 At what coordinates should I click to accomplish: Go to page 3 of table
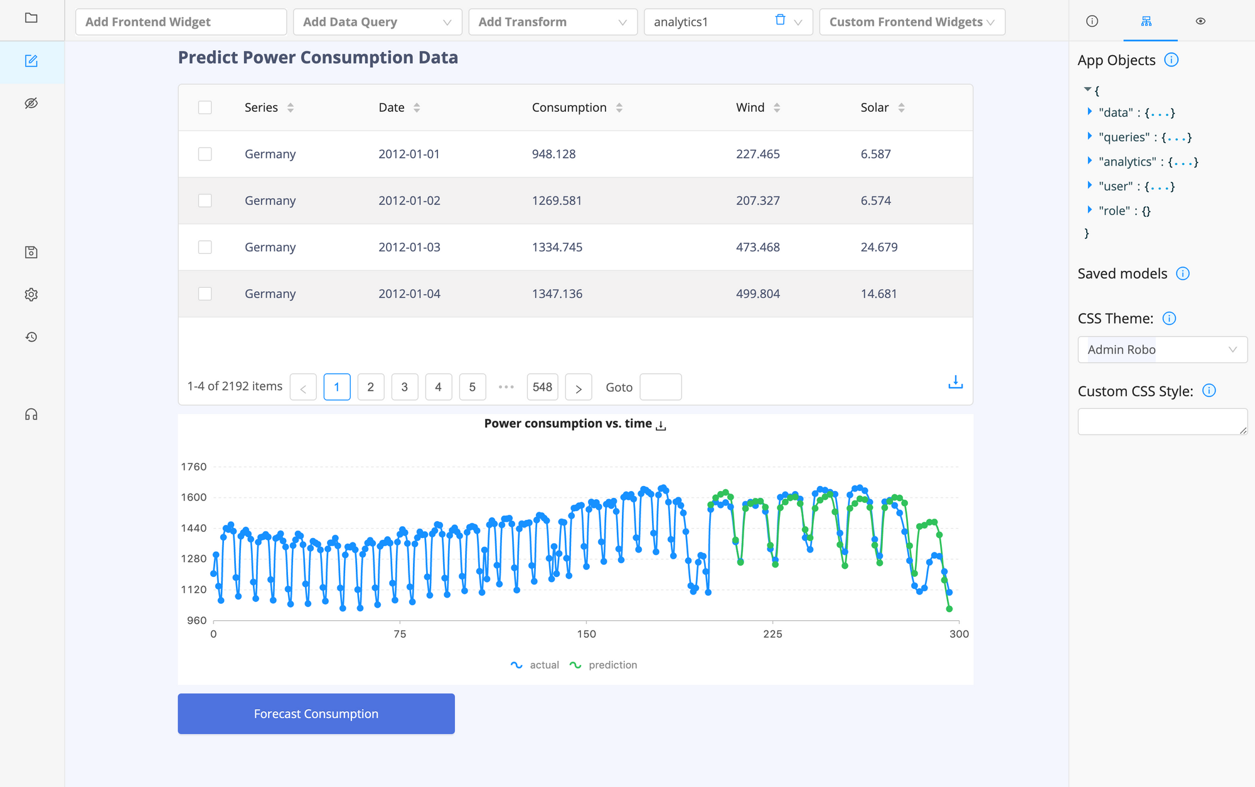[404, 387]
